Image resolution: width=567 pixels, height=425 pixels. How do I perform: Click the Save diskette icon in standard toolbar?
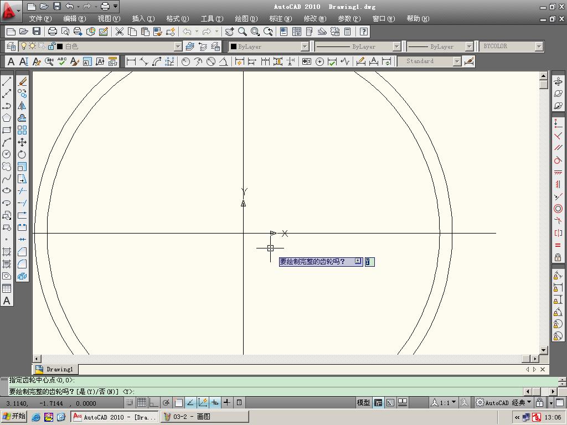37,32
